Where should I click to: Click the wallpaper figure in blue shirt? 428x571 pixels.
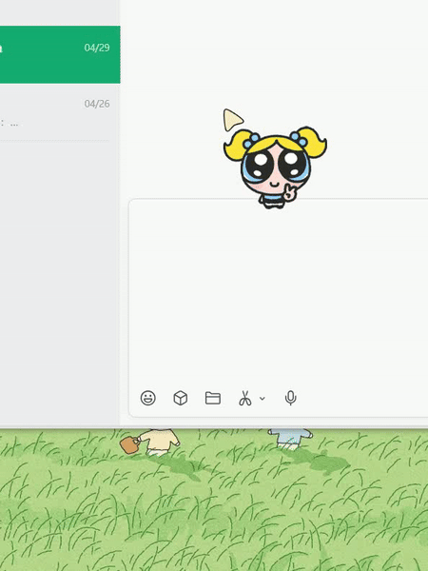(290, 439)
